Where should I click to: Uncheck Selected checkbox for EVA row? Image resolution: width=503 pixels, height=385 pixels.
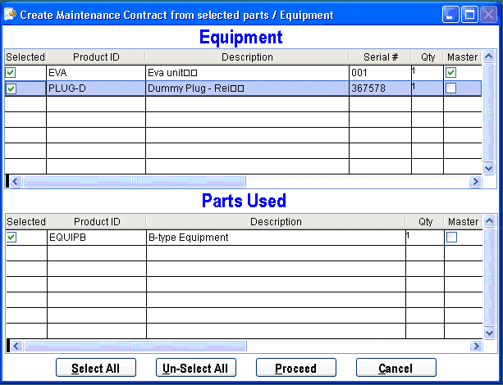click(11, 74)
